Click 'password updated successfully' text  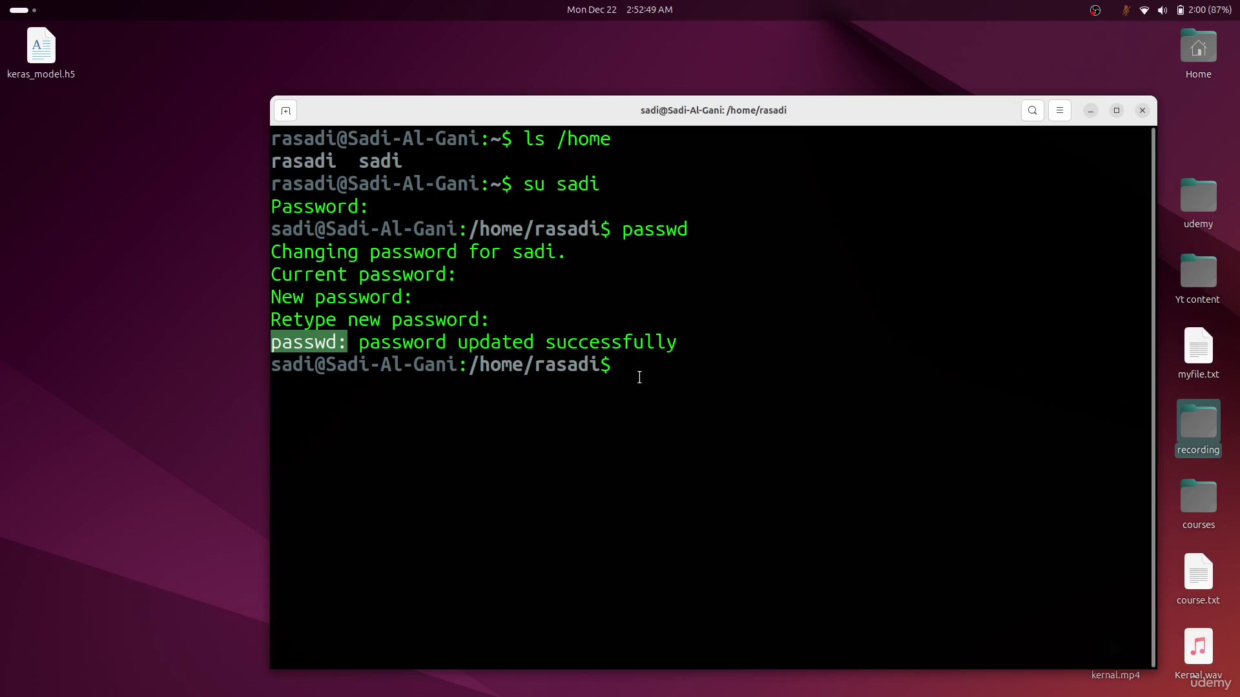point(517,342)
